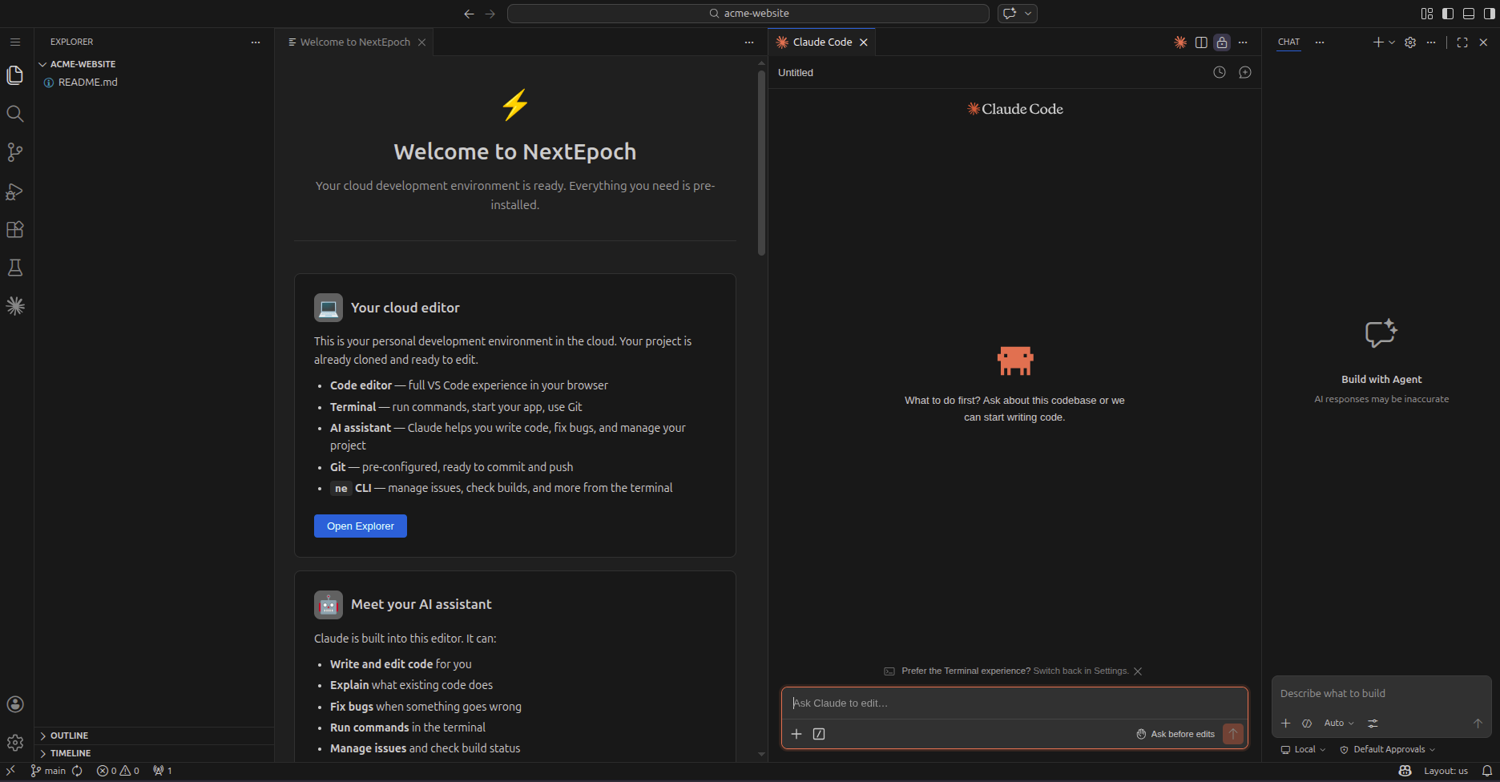Open the new chat dropdown chevron

point(1392,42)
